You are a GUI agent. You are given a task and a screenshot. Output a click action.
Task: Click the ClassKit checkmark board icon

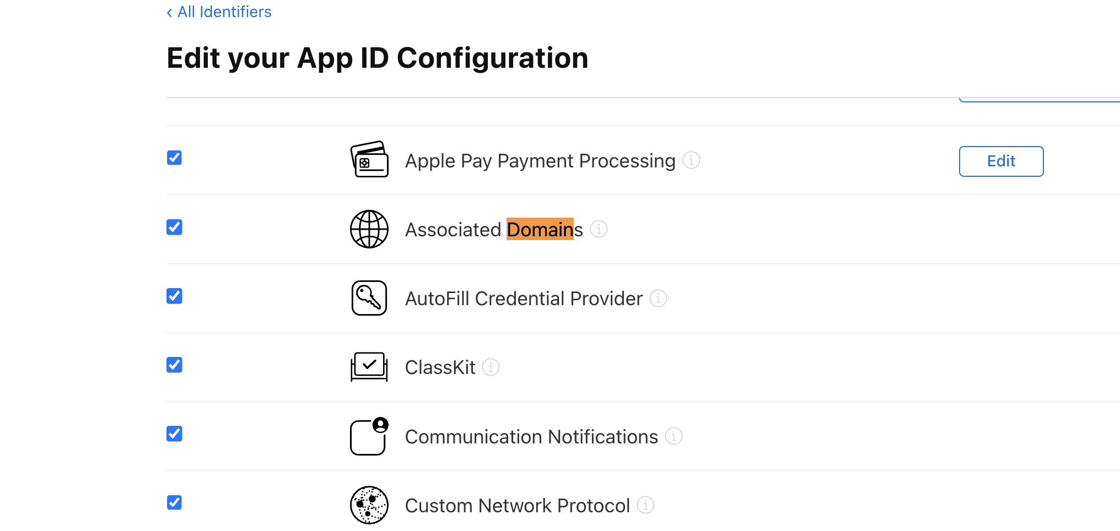(369, 367)
